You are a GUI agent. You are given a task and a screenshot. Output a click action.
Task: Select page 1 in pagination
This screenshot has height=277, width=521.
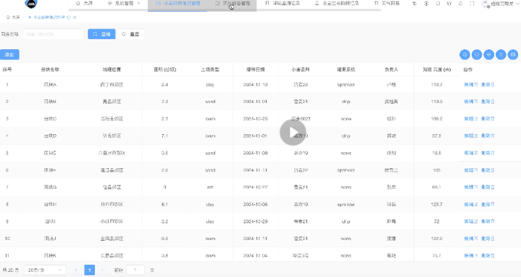(90, 270)
